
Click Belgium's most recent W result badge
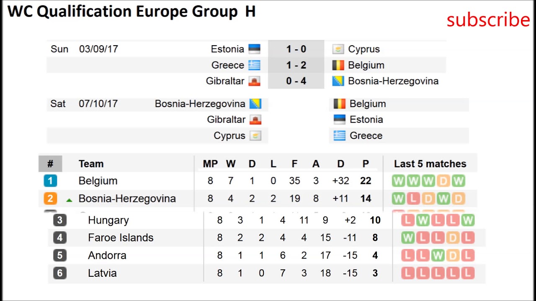459,181
